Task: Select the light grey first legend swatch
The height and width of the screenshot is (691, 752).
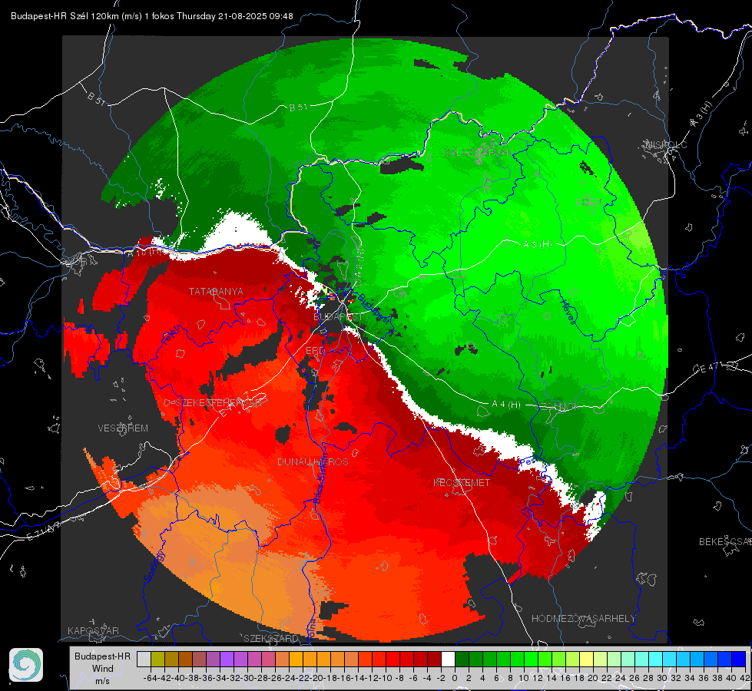Action: (144, 660)
